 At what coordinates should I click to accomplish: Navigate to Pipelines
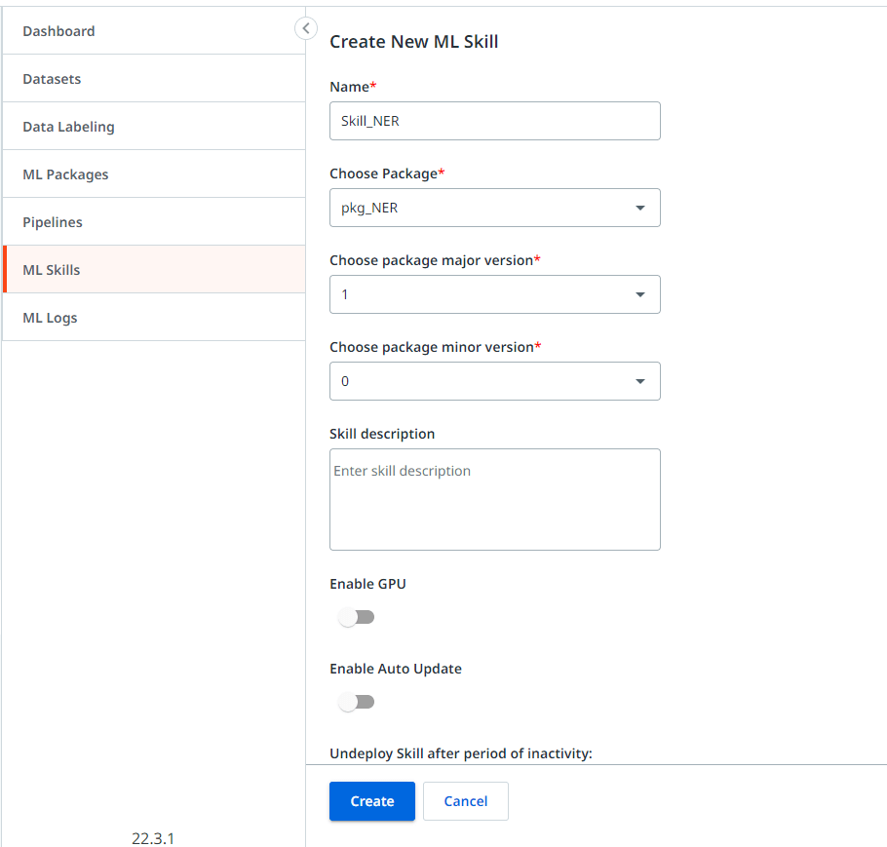click(154, 222)
